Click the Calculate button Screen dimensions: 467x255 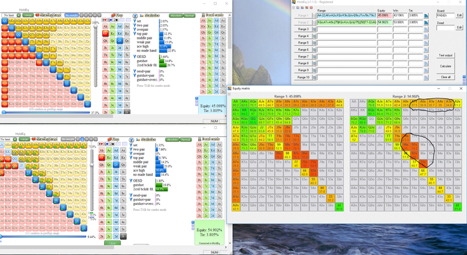445,66
